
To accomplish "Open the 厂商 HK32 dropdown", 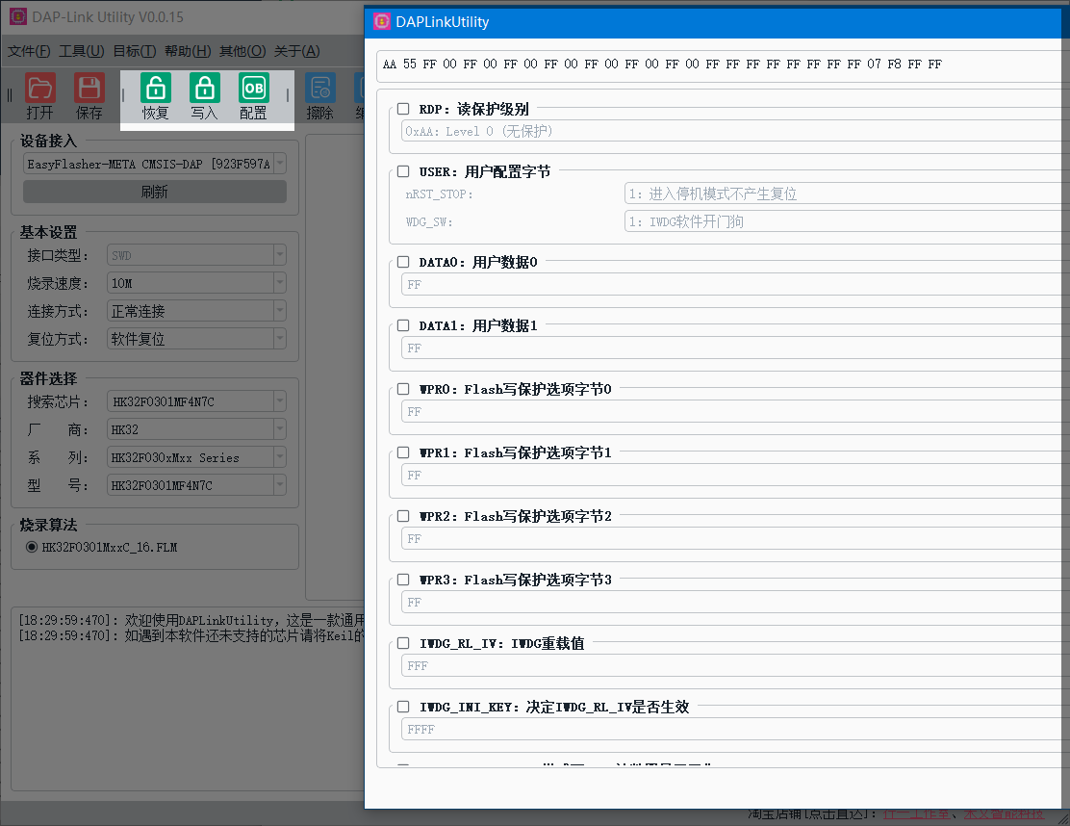I will (196, 429).
